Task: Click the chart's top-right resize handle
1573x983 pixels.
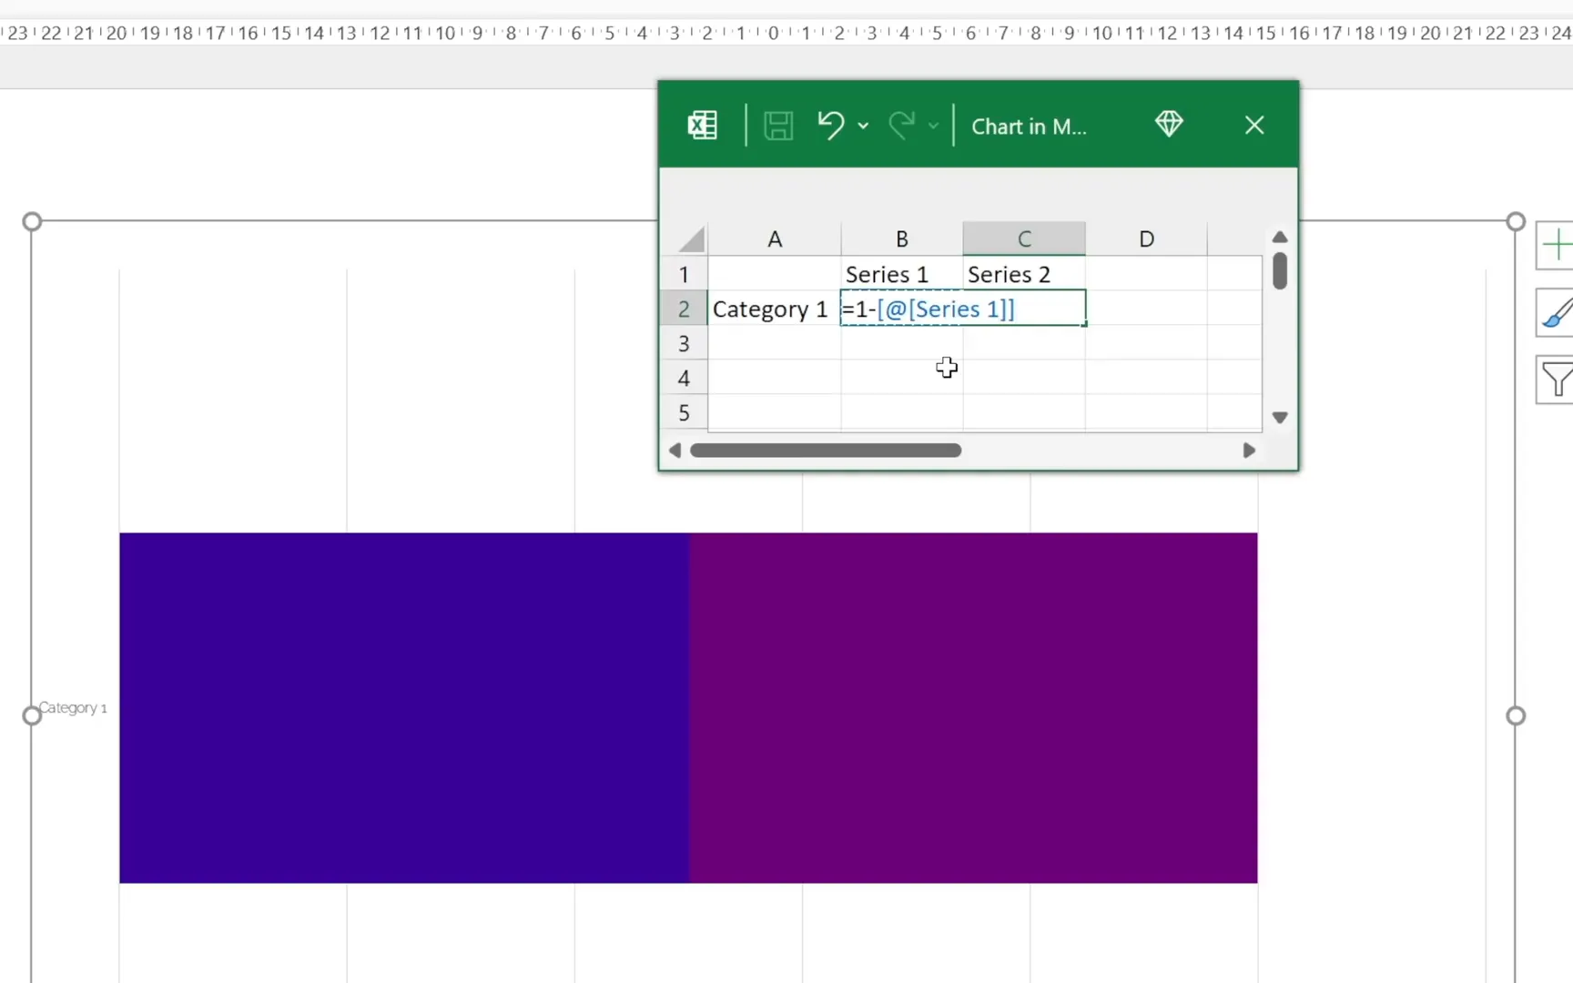Action: pyautogui.click(x=1516, y=221)
